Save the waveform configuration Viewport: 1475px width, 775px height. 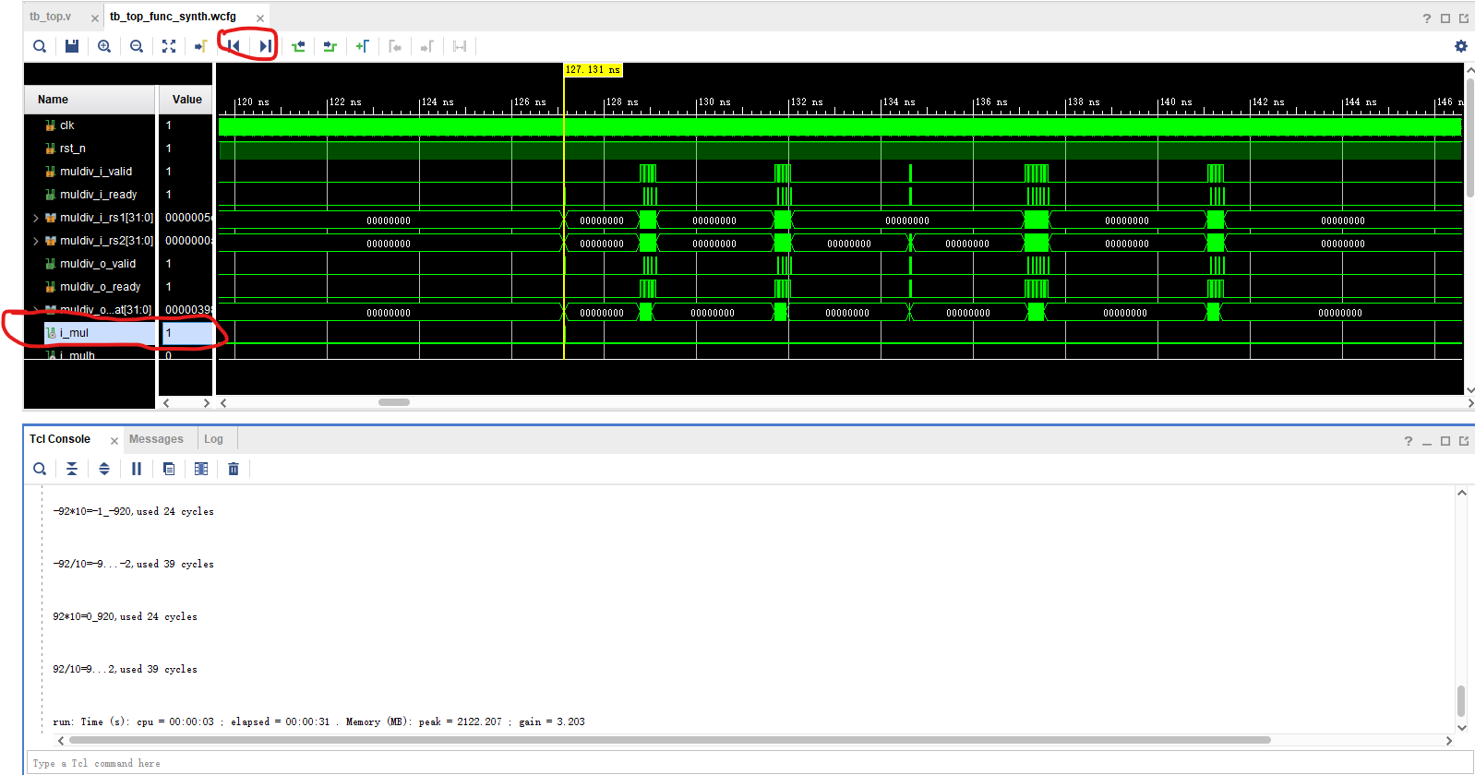[72, 46]
